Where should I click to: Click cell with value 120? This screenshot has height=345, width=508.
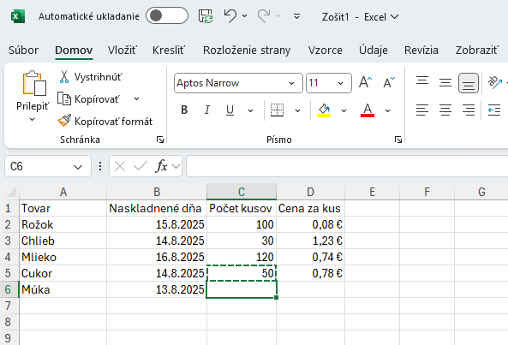tap(242, 257)
